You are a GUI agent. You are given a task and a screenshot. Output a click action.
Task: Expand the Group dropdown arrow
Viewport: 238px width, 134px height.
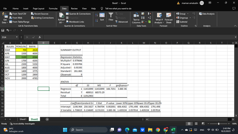click(x=188, y=14)
